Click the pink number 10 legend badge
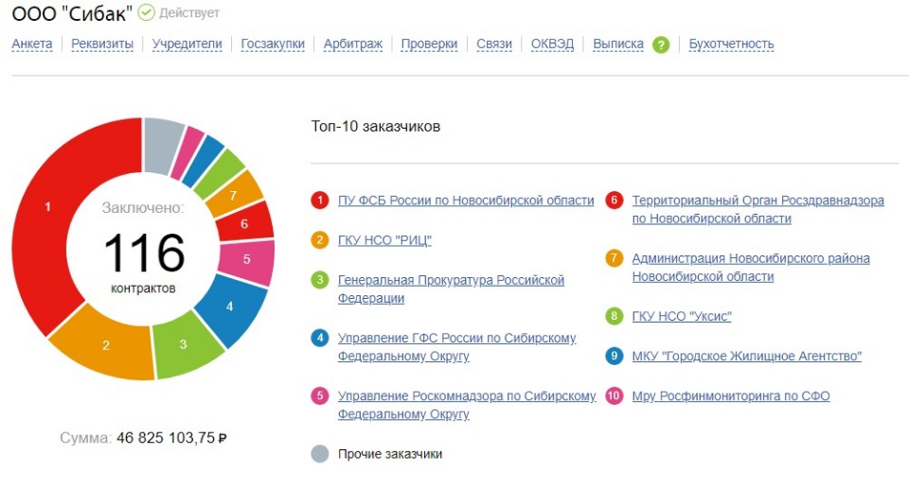The height and width of the screenshot is (490, 909). click(x=614, y=395)
